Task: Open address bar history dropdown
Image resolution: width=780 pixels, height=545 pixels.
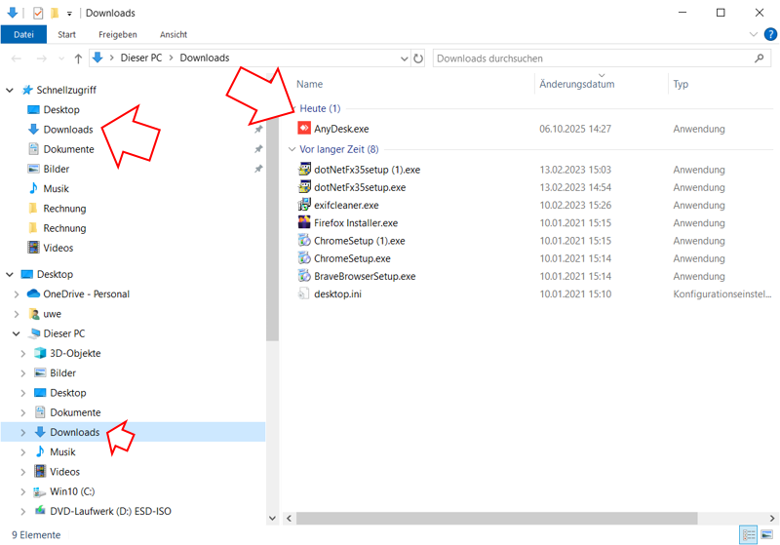Action: click(x=406, y=58)
